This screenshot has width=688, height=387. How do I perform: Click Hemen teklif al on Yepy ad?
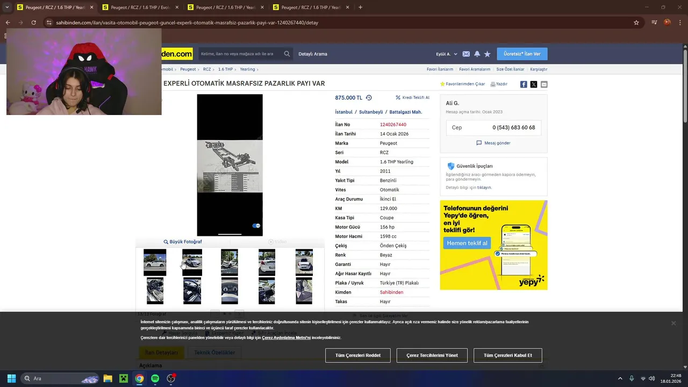coord(467,243)
